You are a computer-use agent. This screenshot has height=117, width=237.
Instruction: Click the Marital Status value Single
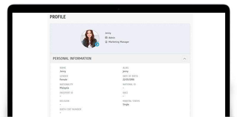coord(126,105)
